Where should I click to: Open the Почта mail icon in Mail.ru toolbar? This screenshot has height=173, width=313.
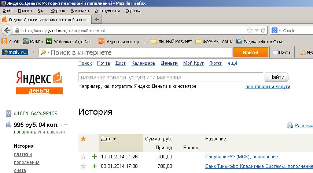(275, 52)
